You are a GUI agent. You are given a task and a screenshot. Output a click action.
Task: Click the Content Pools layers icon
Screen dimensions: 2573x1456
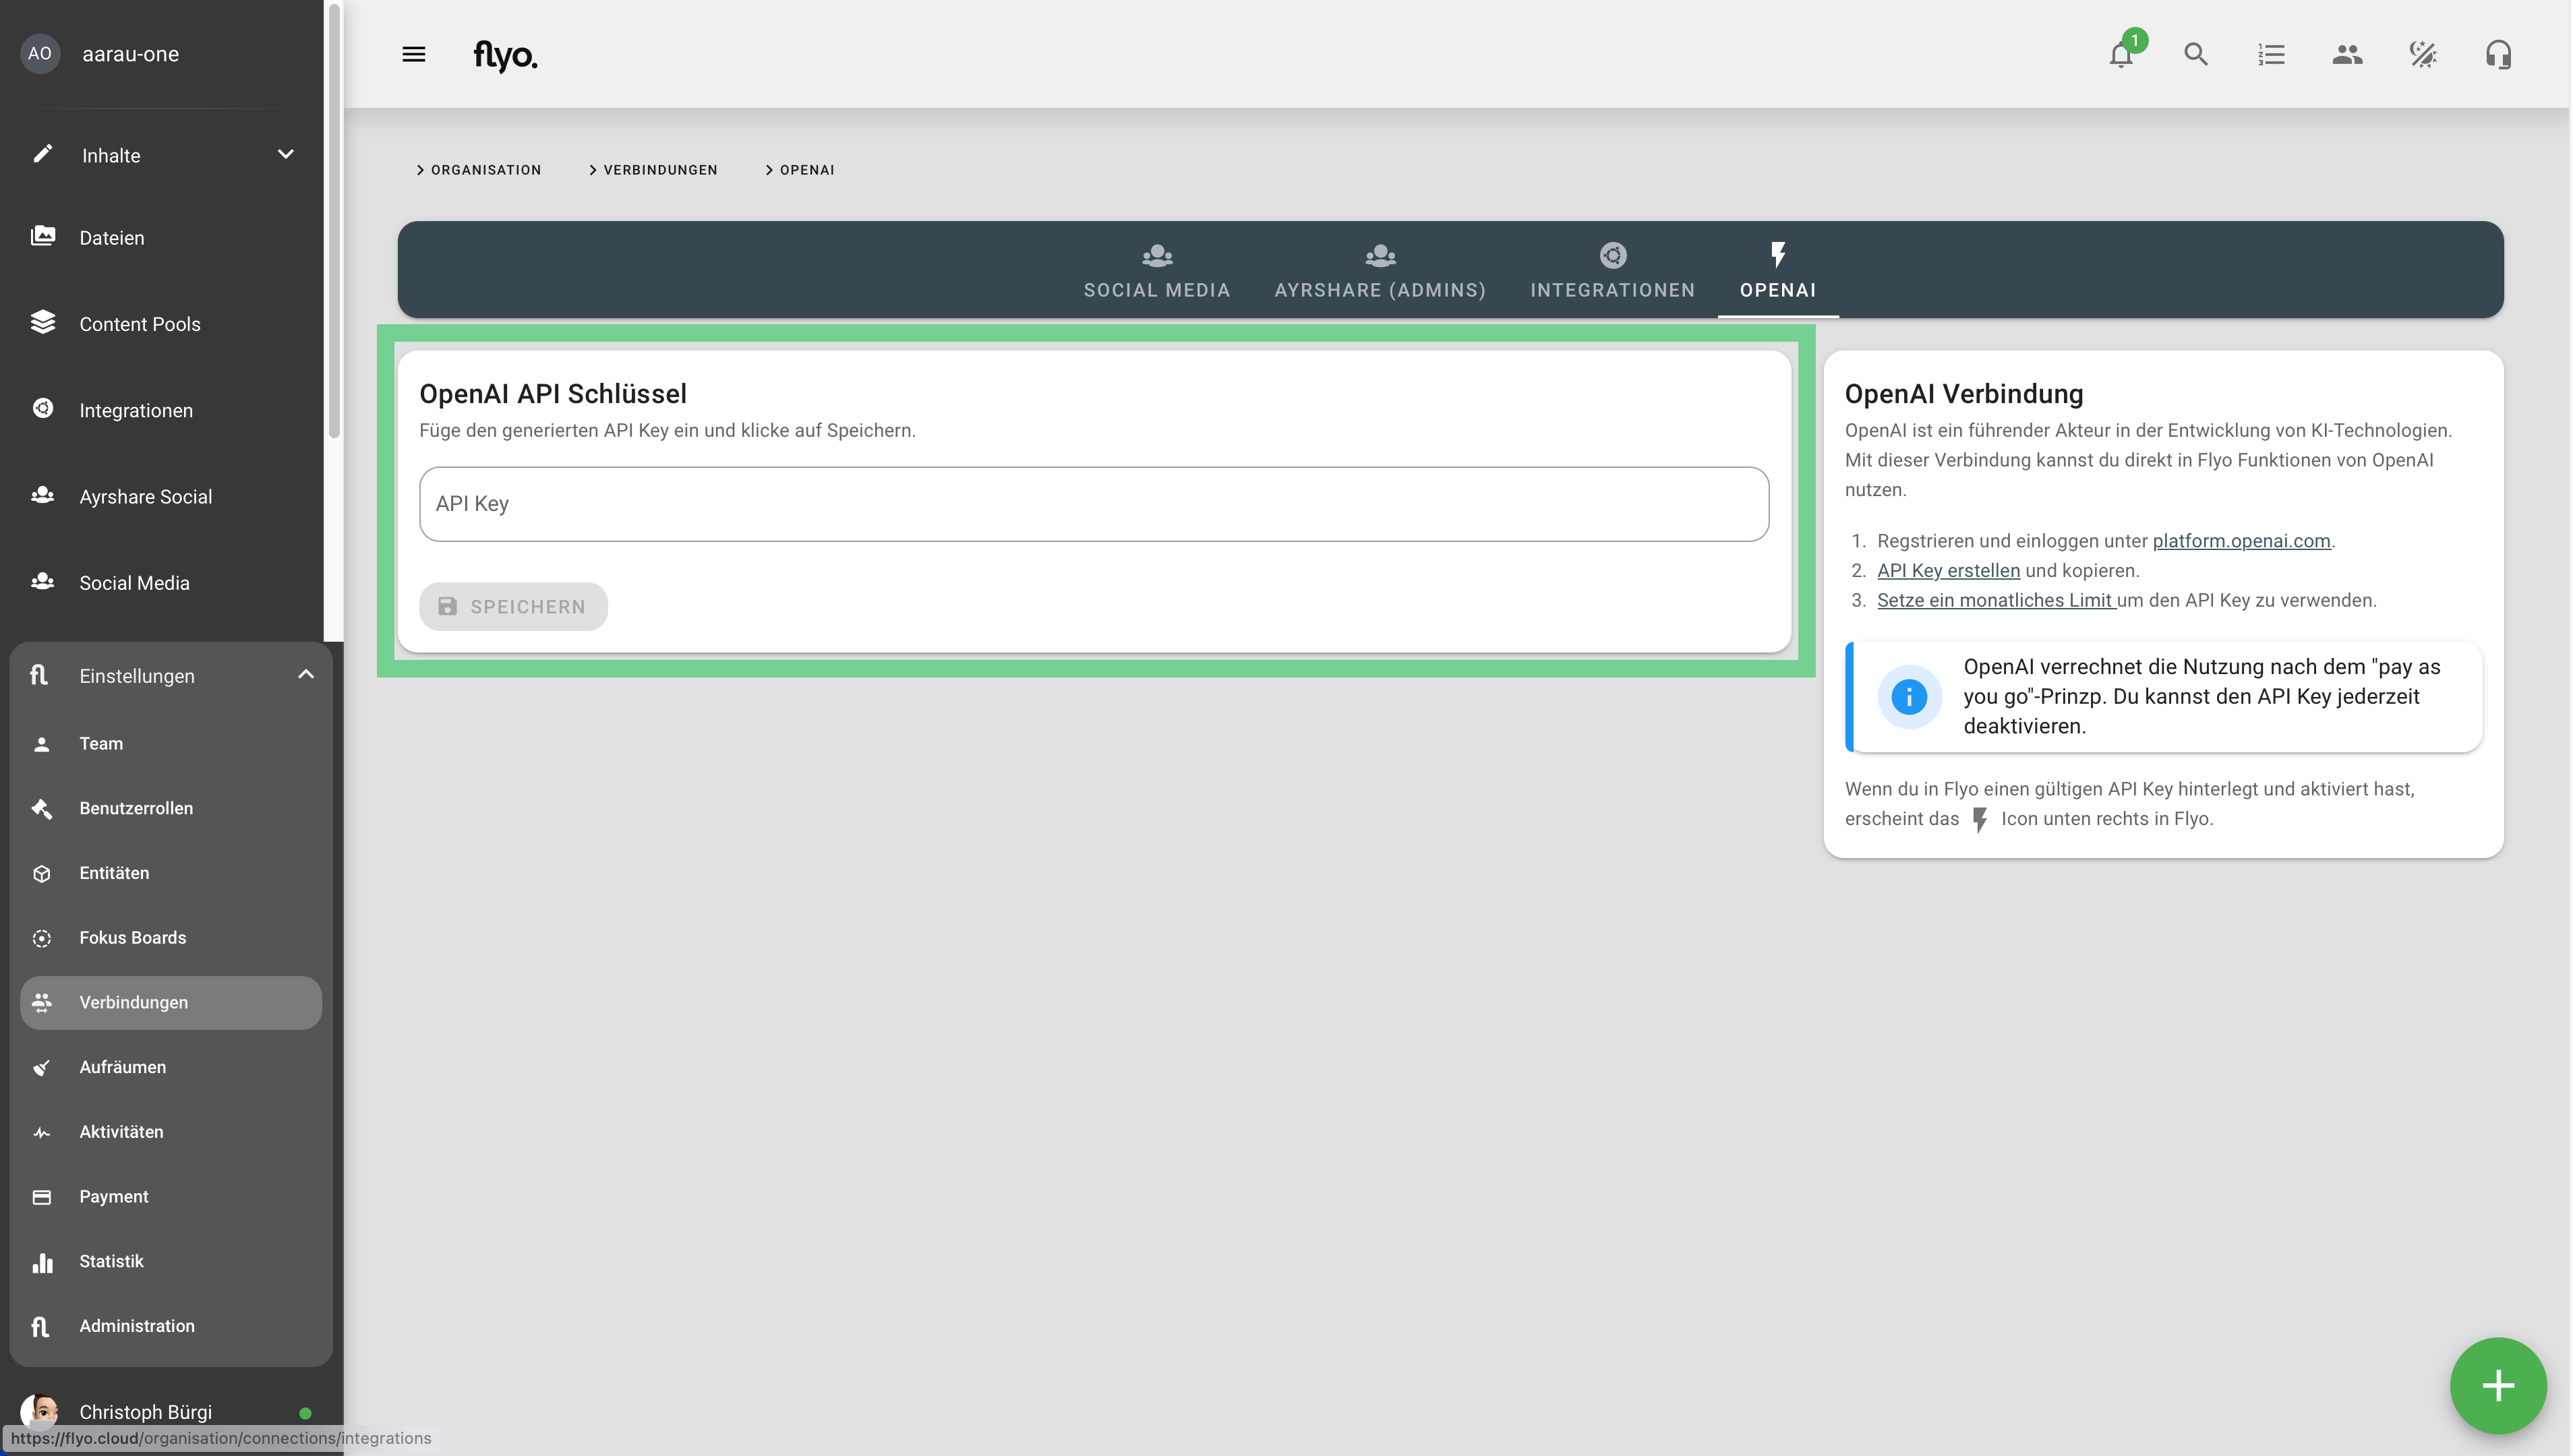click(x=43, y=323)
